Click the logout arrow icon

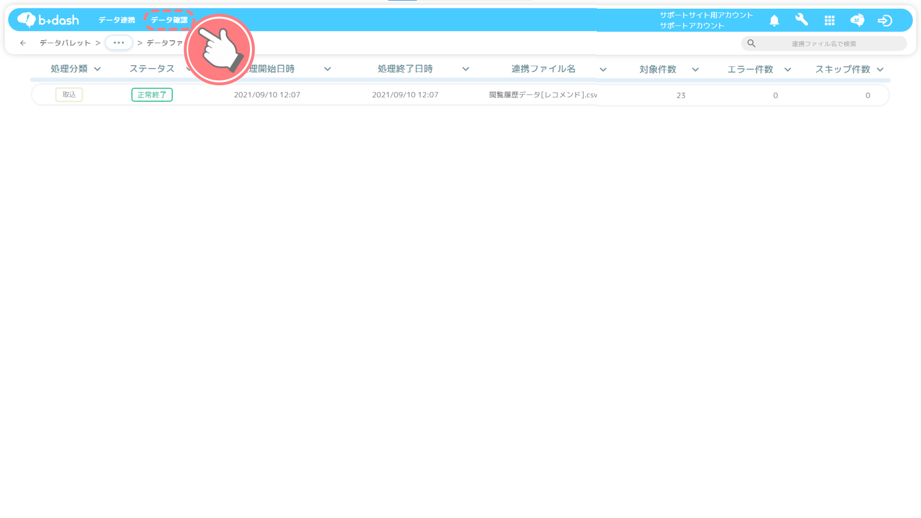coord(885,20)
